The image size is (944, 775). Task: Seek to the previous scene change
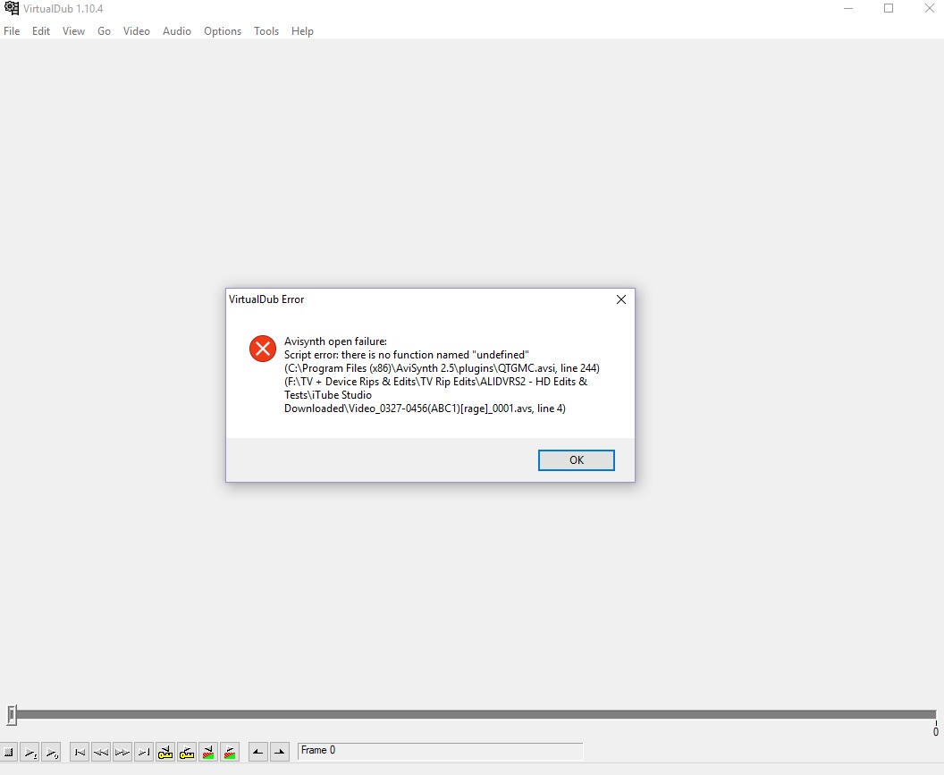[208, 752]
